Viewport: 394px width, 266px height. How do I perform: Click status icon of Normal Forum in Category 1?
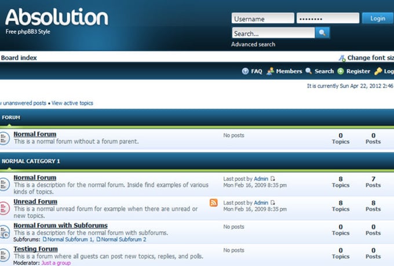coord(5,184)
